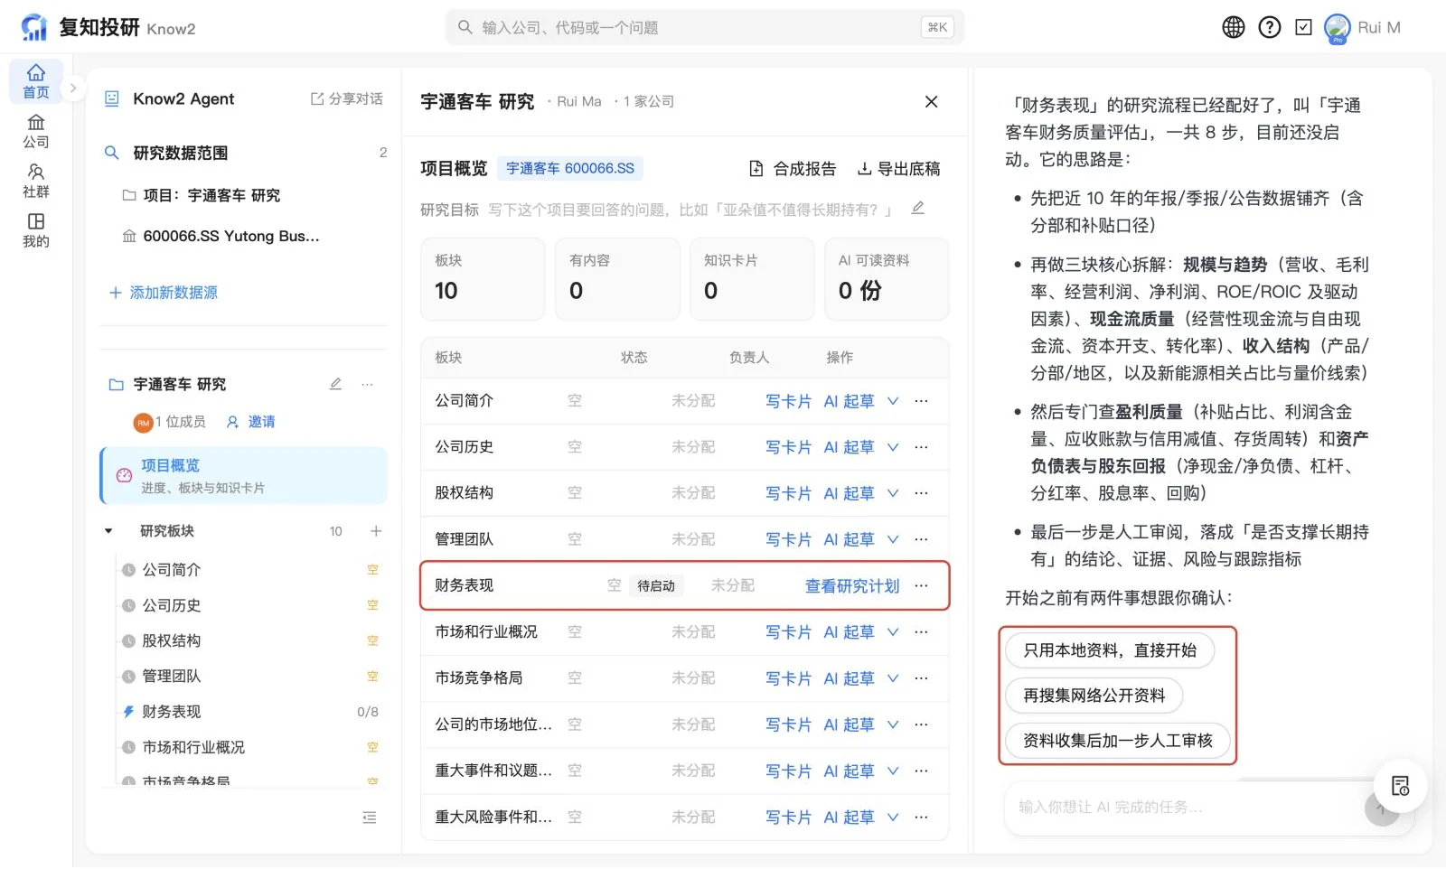Click AI 起草 in the 公司简介 row
This screenshot has width=1446, height=869.
849,401
